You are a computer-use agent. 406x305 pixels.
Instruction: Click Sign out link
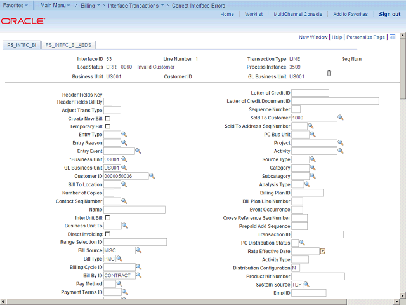pyautogui.click(x=390, y=14)
